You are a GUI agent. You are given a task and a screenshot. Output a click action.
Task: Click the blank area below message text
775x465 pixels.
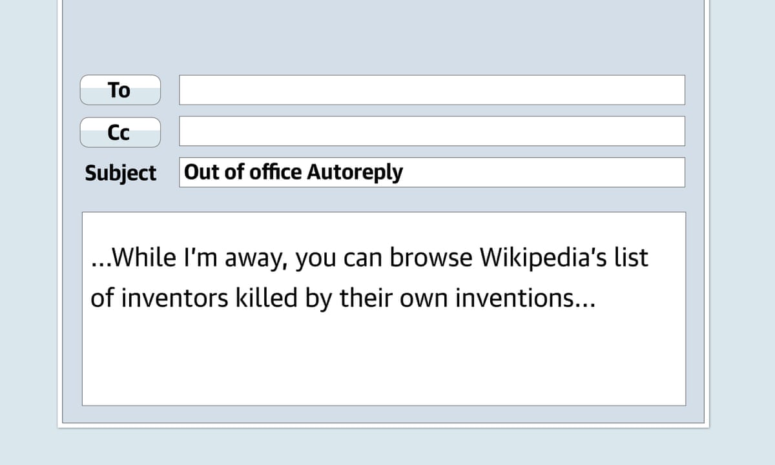pyautogui.click(x=384, y=362)
